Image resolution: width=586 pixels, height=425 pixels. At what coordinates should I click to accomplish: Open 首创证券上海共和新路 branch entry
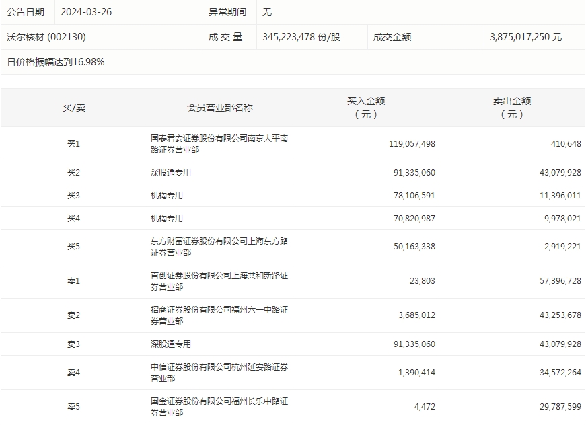click(219, 281)
